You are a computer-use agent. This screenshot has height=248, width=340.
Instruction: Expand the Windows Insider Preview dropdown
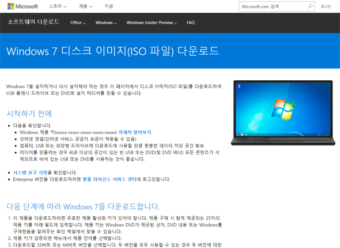tap(152, 22)
